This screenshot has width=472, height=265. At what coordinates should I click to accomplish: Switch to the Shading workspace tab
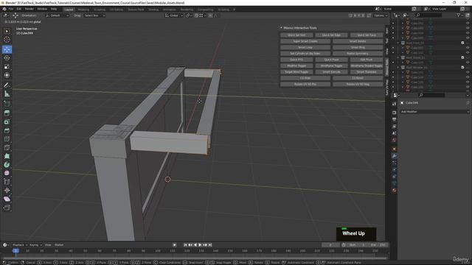coord(153,10)
